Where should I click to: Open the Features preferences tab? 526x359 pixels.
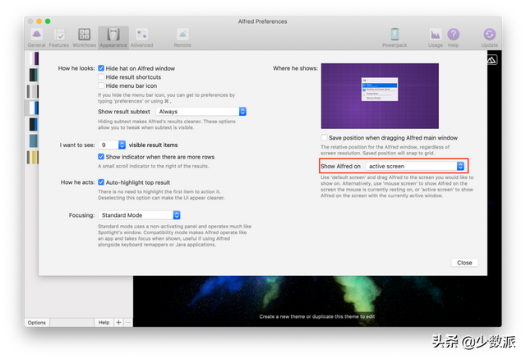[58, 38]
